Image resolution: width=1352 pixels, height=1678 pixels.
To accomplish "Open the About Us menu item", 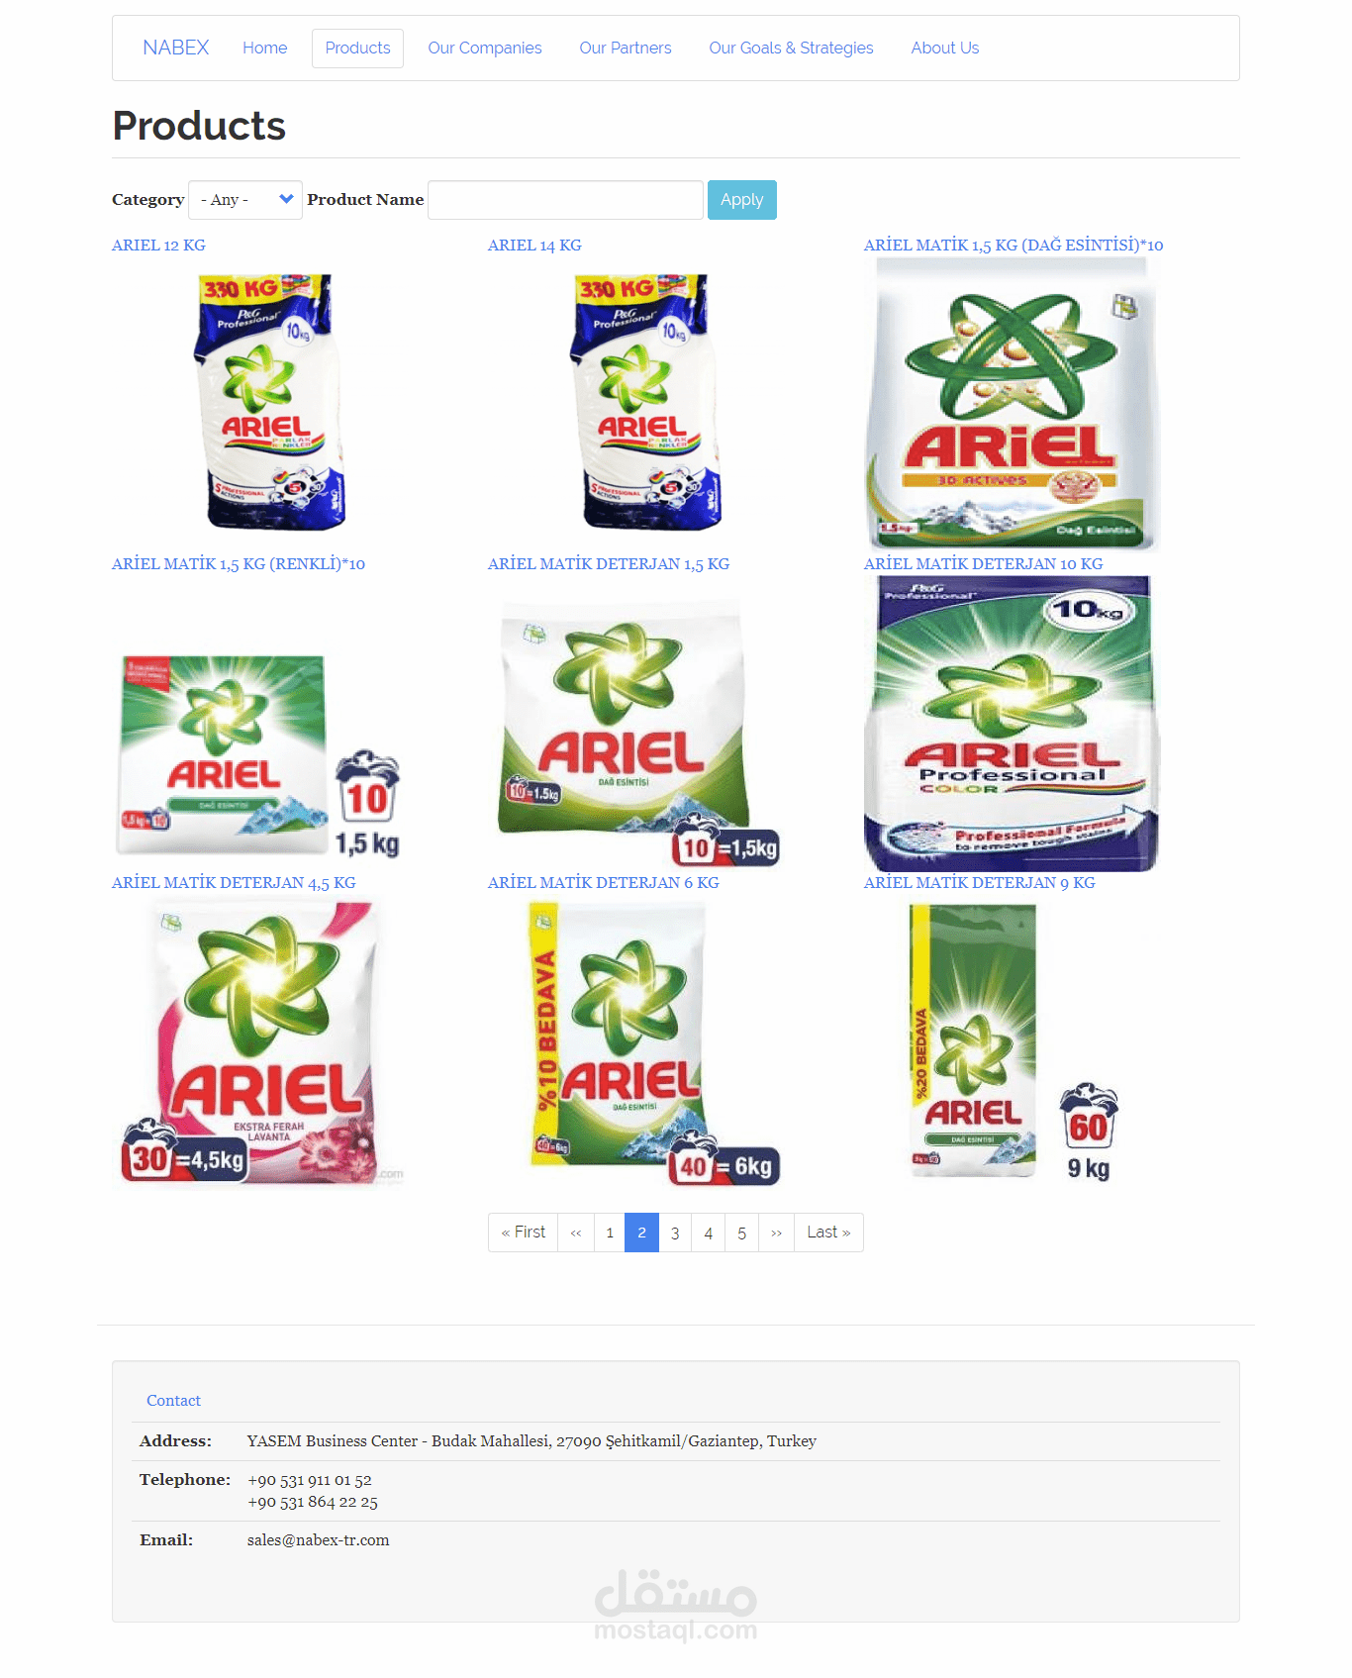I will point(944,48).
